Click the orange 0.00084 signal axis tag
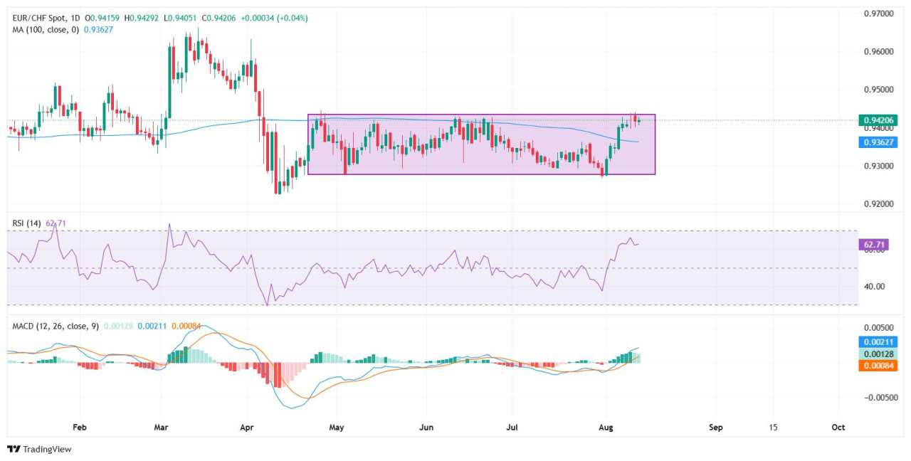This screenshot has height=461, width=911. (x=878, y=366)
